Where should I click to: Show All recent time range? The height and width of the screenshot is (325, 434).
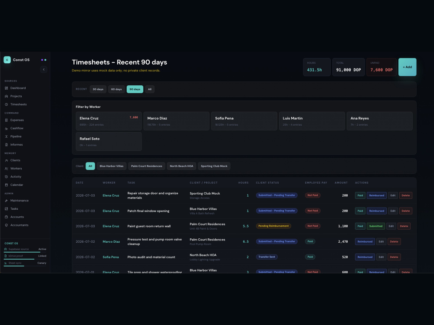point(150,89)
